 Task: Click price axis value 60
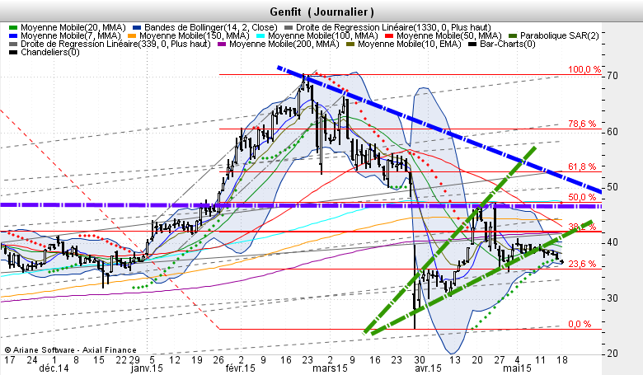click(612, 132)
